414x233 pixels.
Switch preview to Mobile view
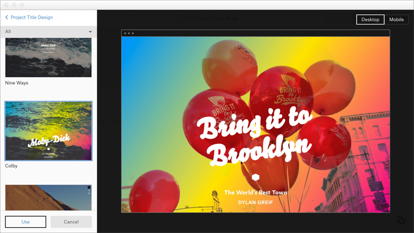pos(396,20)
